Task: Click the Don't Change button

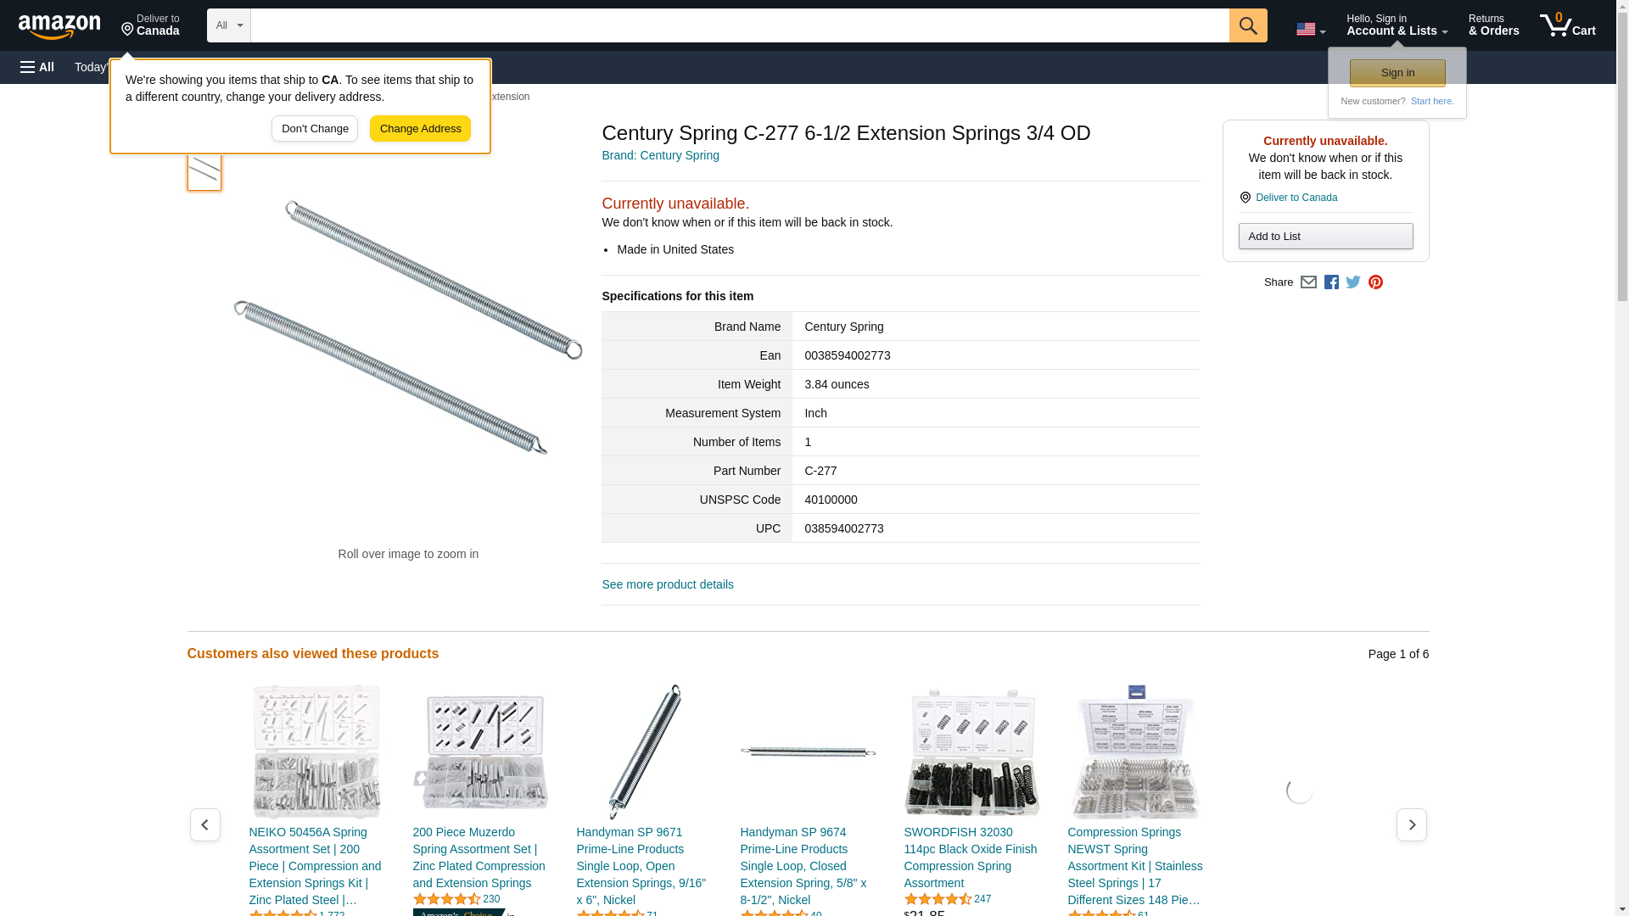Action: pos(314,129)
